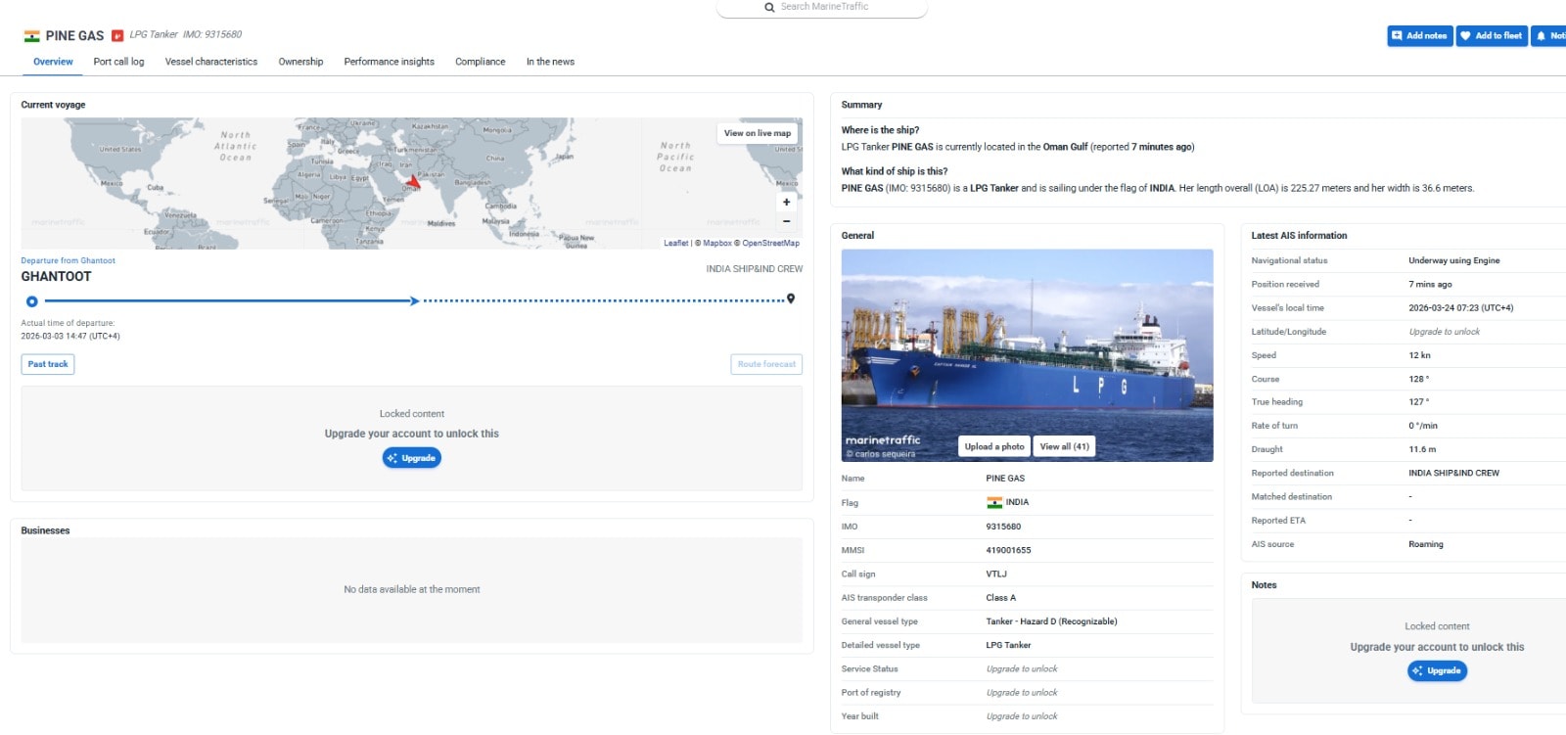The image size is (1566, 735).
Task: Click the vessel position arrow on the voyage line
Action: click(415, 300)
